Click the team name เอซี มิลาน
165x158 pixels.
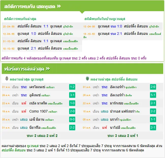(x=37, y=120)
